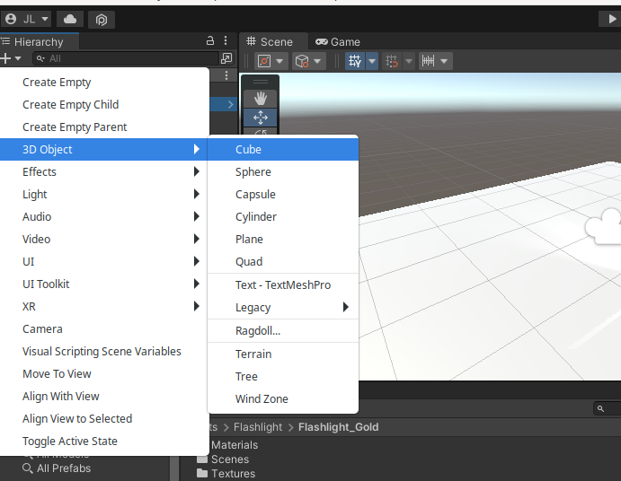621x481 pixels.
Task: Switch to the Game tab
Action: [338, 41]
